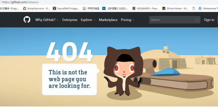Open the Marketplace nav item
Screen dimensions: 218x107
click(x=108, y=20)
